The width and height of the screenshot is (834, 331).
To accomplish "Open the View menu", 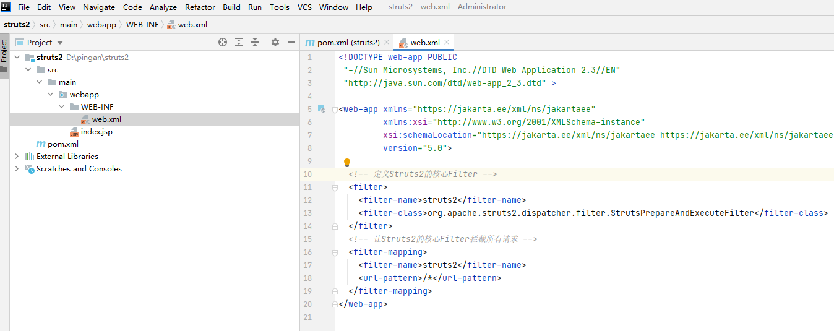I will point(67,7).
